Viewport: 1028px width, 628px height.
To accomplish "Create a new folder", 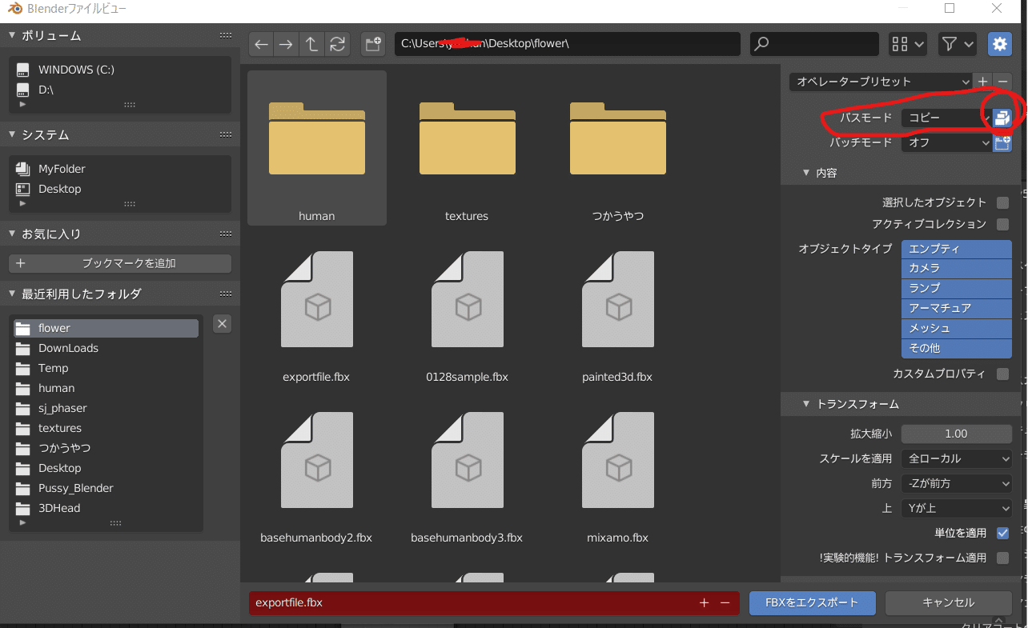I will 373,45.
